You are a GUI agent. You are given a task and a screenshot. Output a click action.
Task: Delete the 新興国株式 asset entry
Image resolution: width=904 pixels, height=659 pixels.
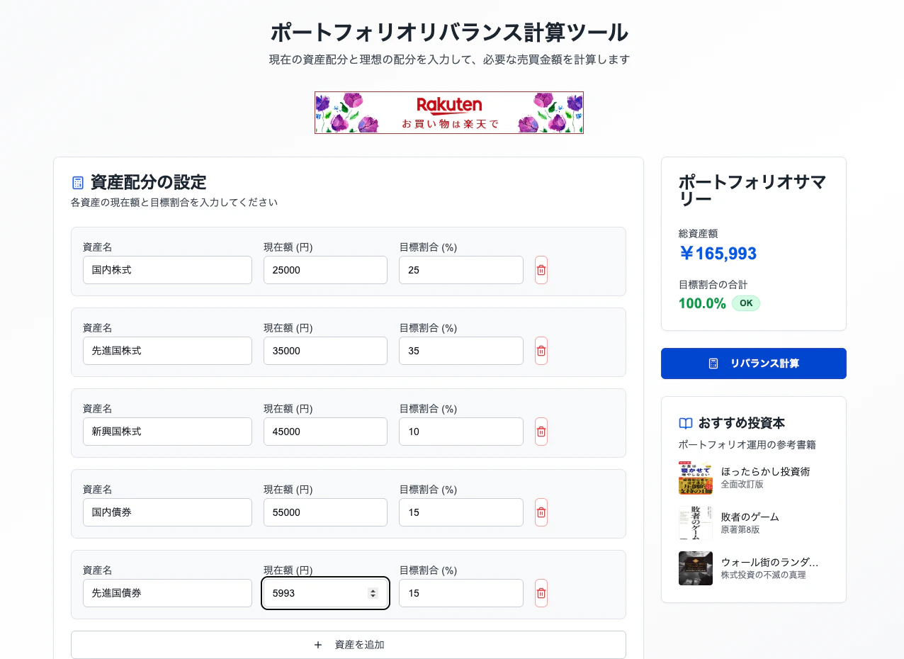point(541,432)
